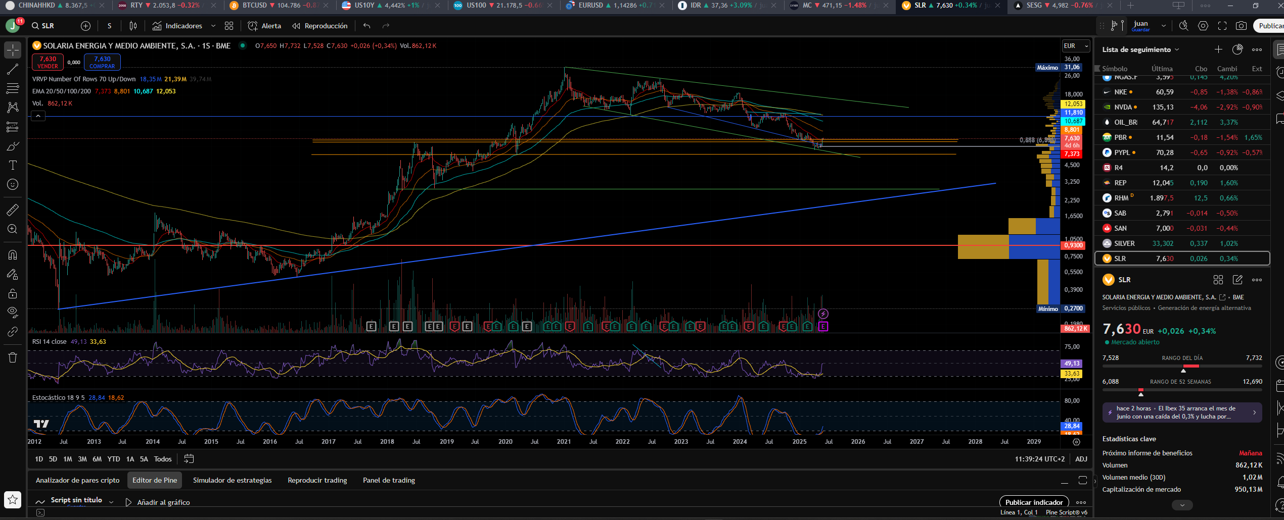
Task: Click the Vender 7,630 button
Action: pyautogui.click(x=48, y=62)
